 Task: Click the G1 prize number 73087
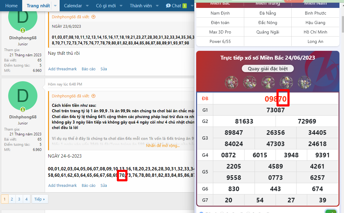click(x=276, y=110)
